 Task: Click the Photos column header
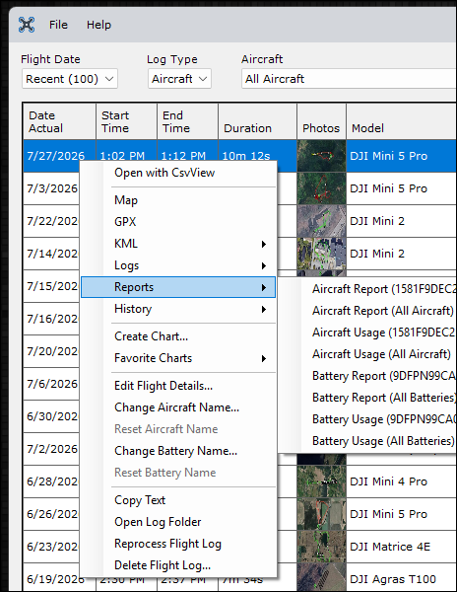coord(321,121)
